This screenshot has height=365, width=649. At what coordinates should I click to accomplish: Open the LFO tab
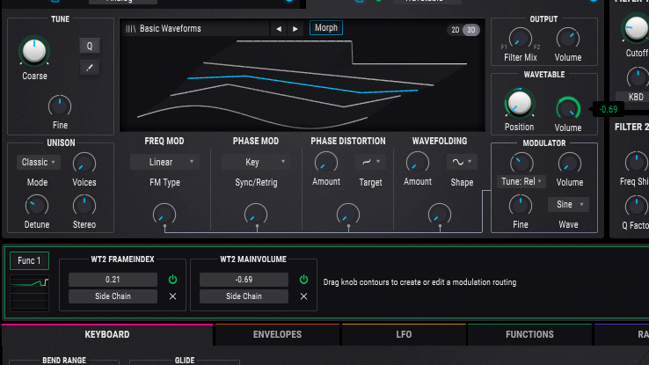(404, 334)
